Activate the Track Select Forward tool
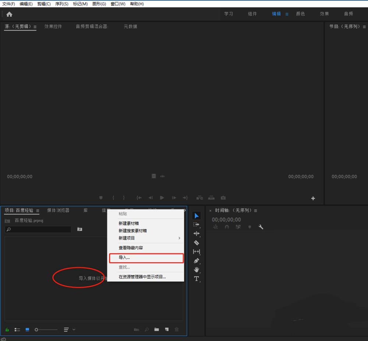This screenshot has width=368, height=341. tap(197, 224)
